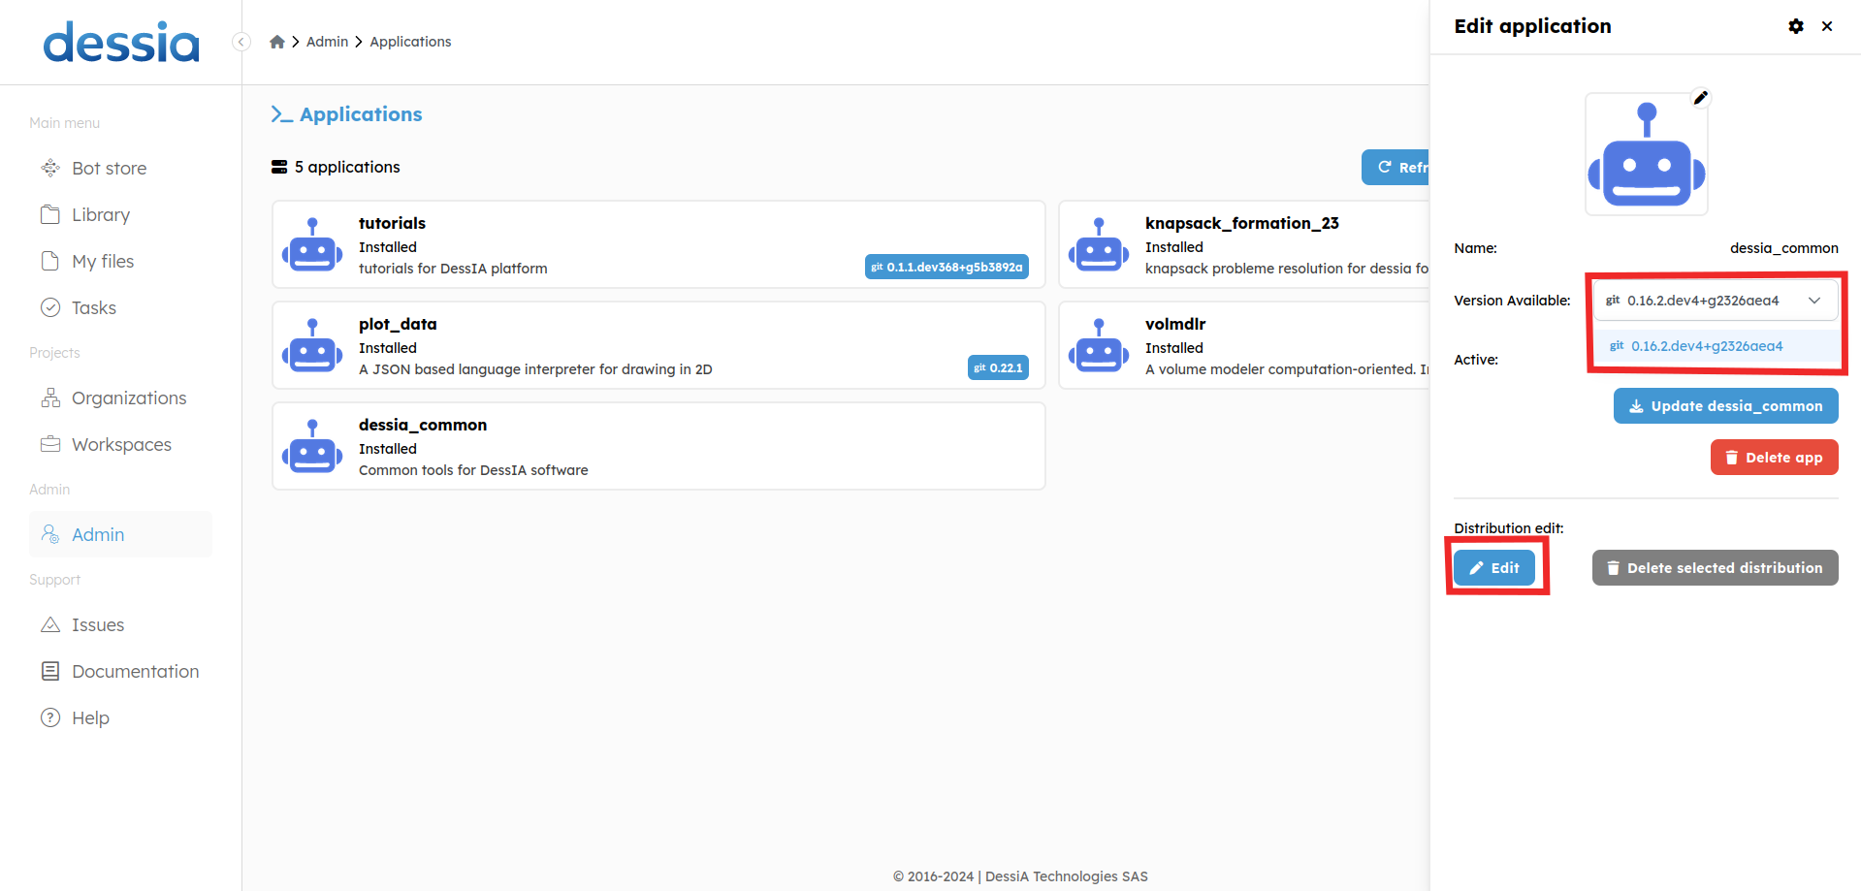Open Bot store in the sidebar
Screen dimensions: 1861x891
click(120, 168)
